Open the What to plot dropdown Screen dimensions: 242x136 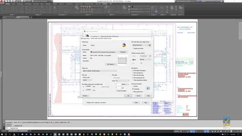(87, 80)
